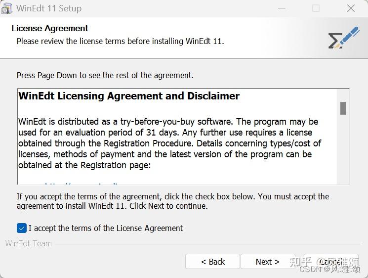Cancel the WinEdt setup
Screen dimensions: 368x278
[330, 262]
